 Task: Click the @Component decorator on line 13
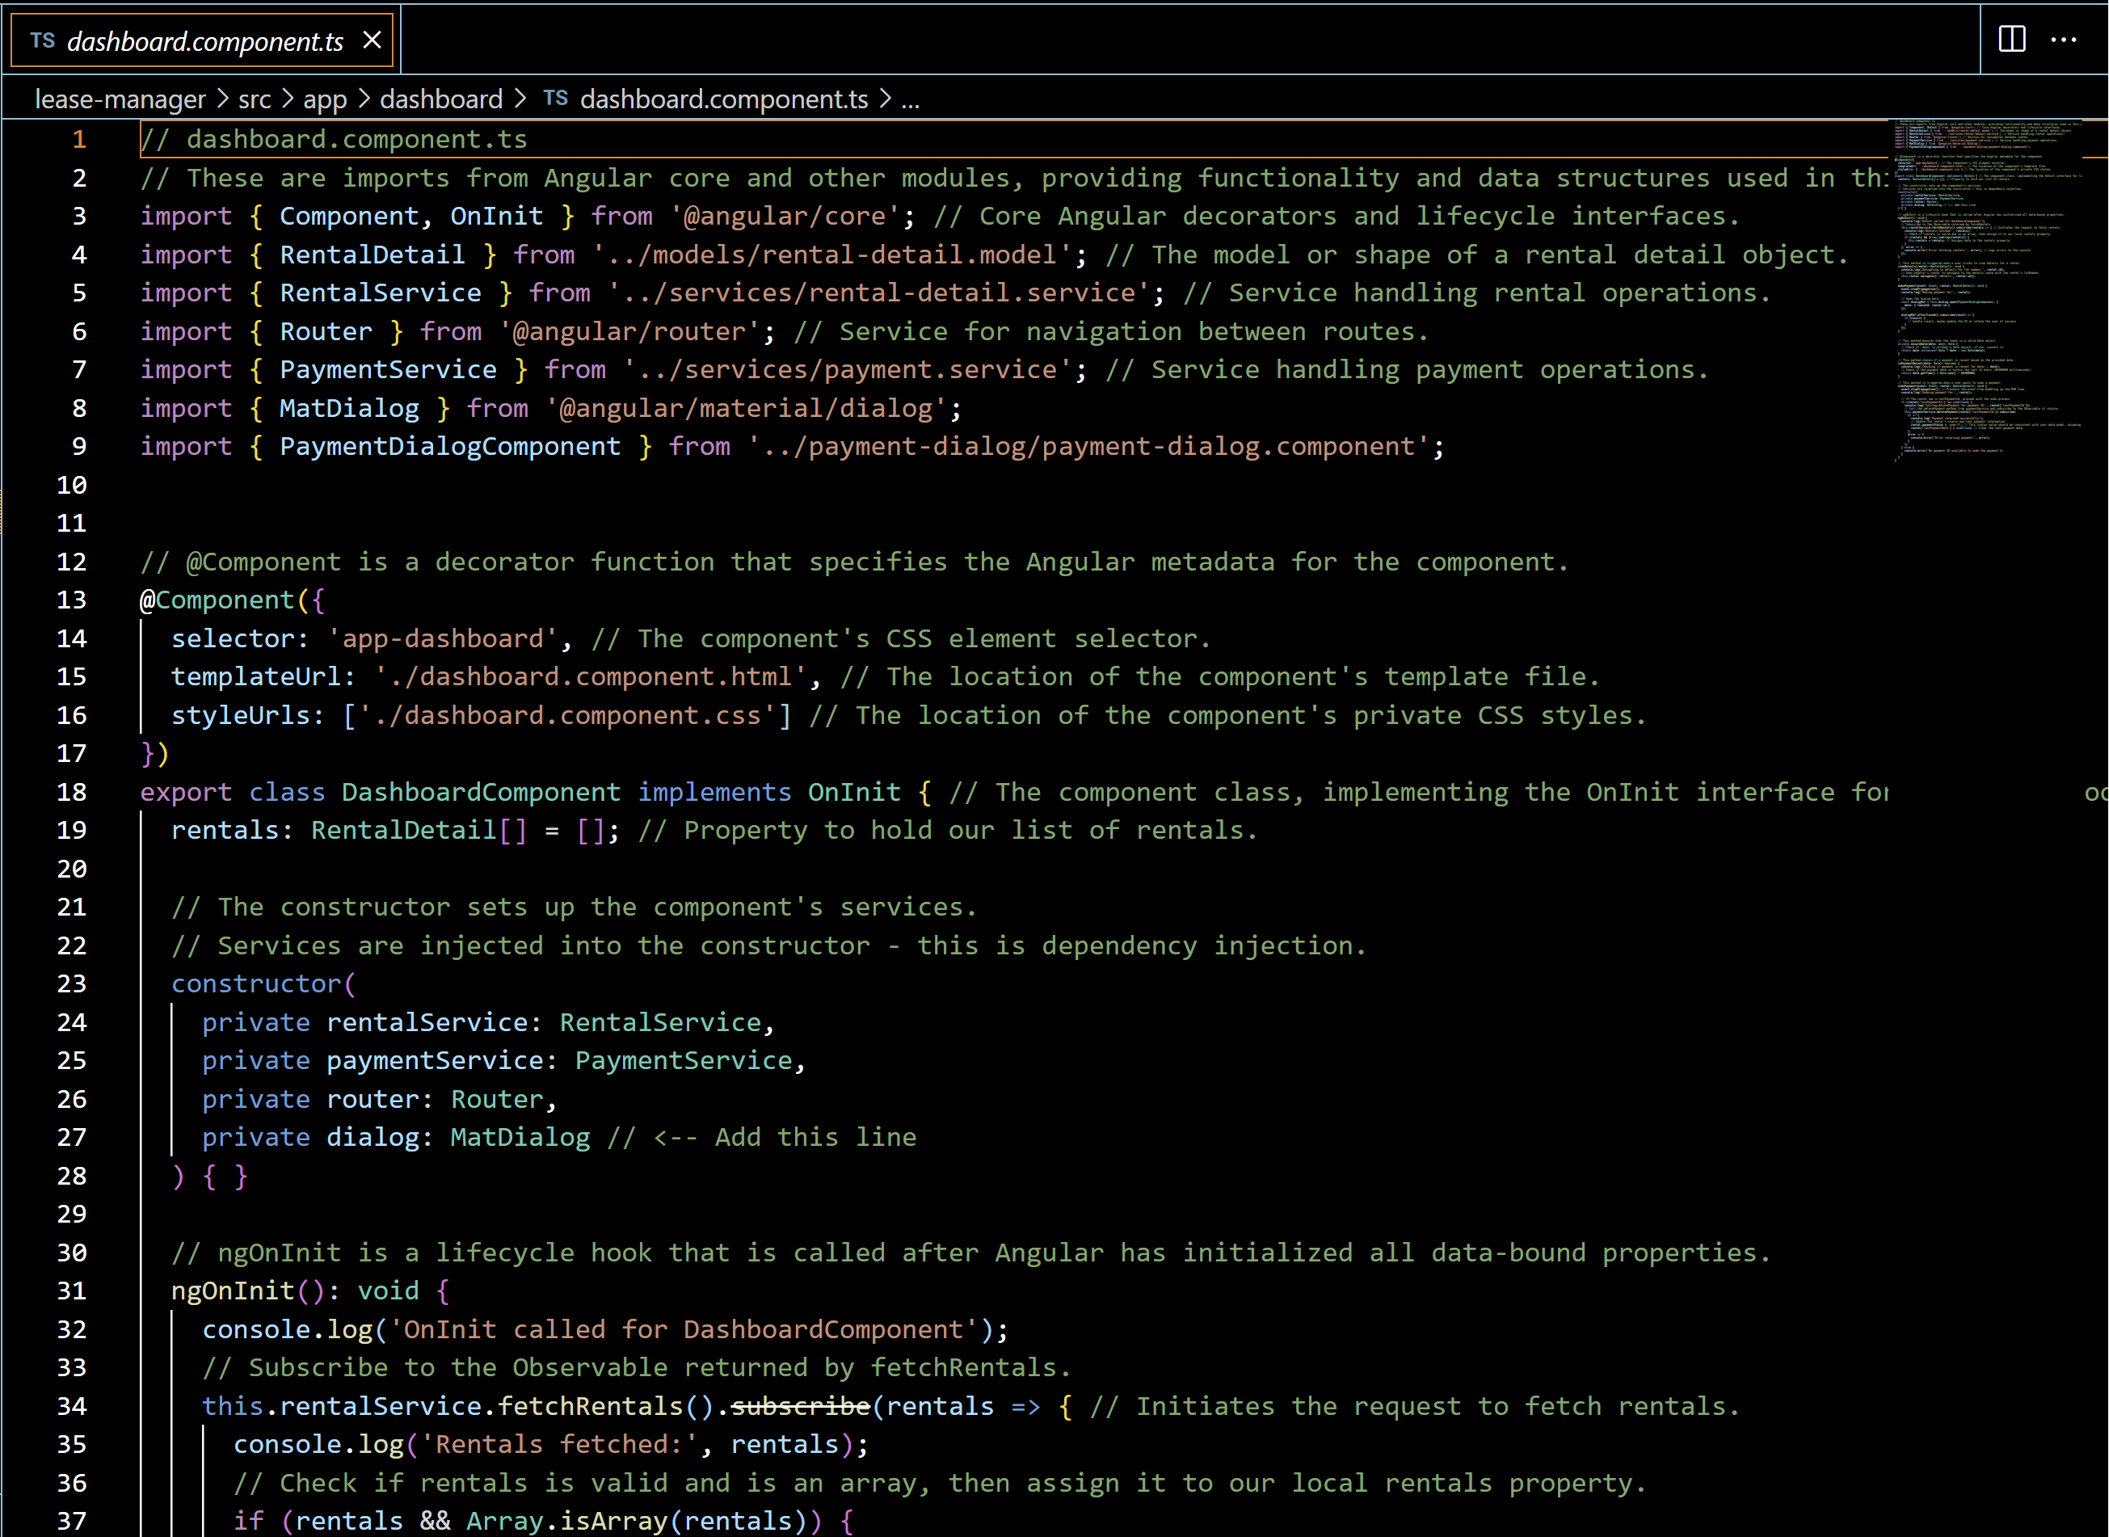pos(217,600)
